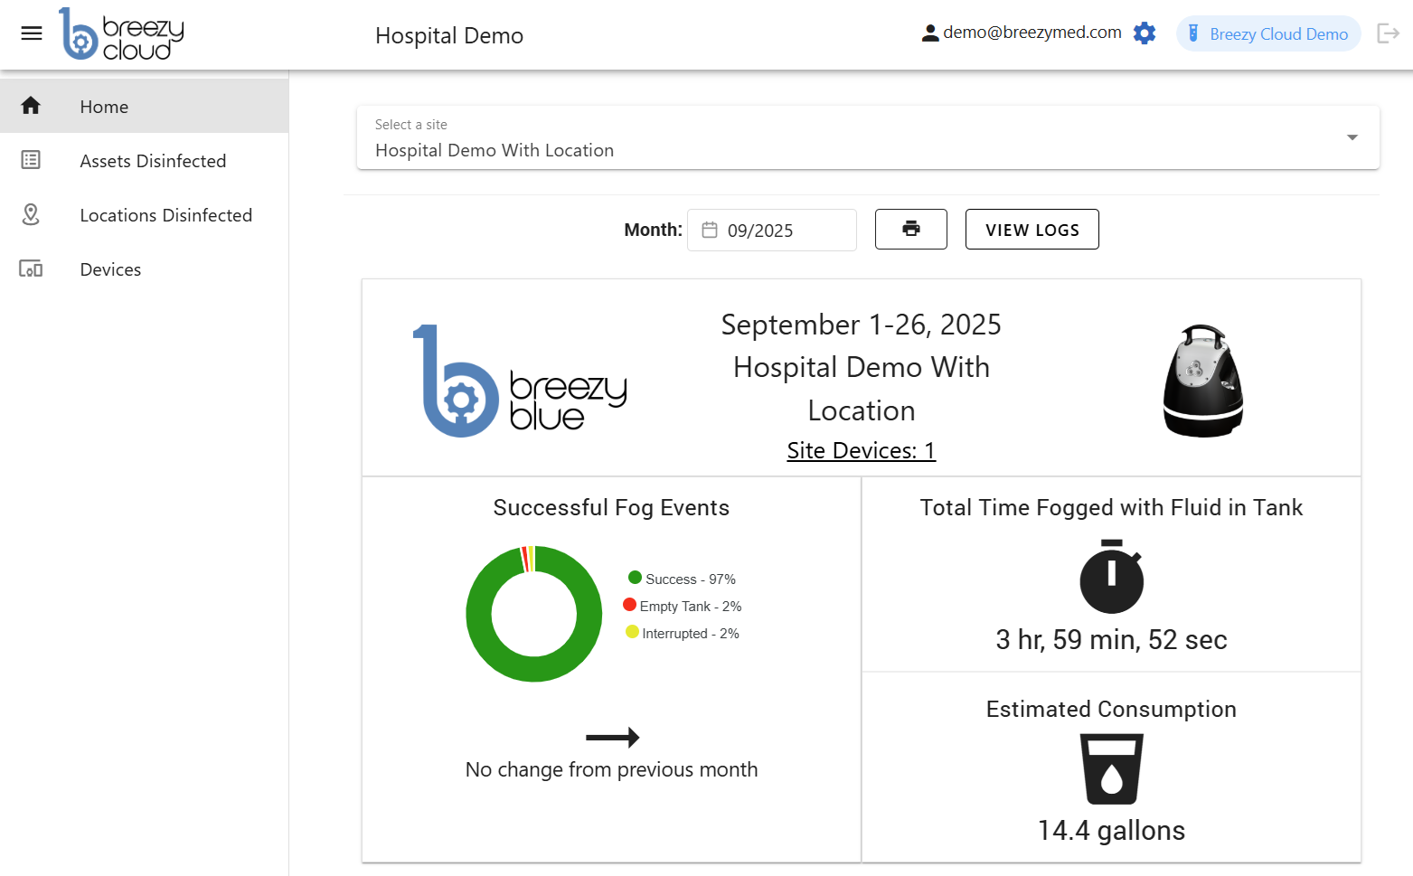Viewport: 1413px width, 876px height.
Task: Click the Breezy Cloud logo
Action: pyautogui.click(x=121, y=34)
